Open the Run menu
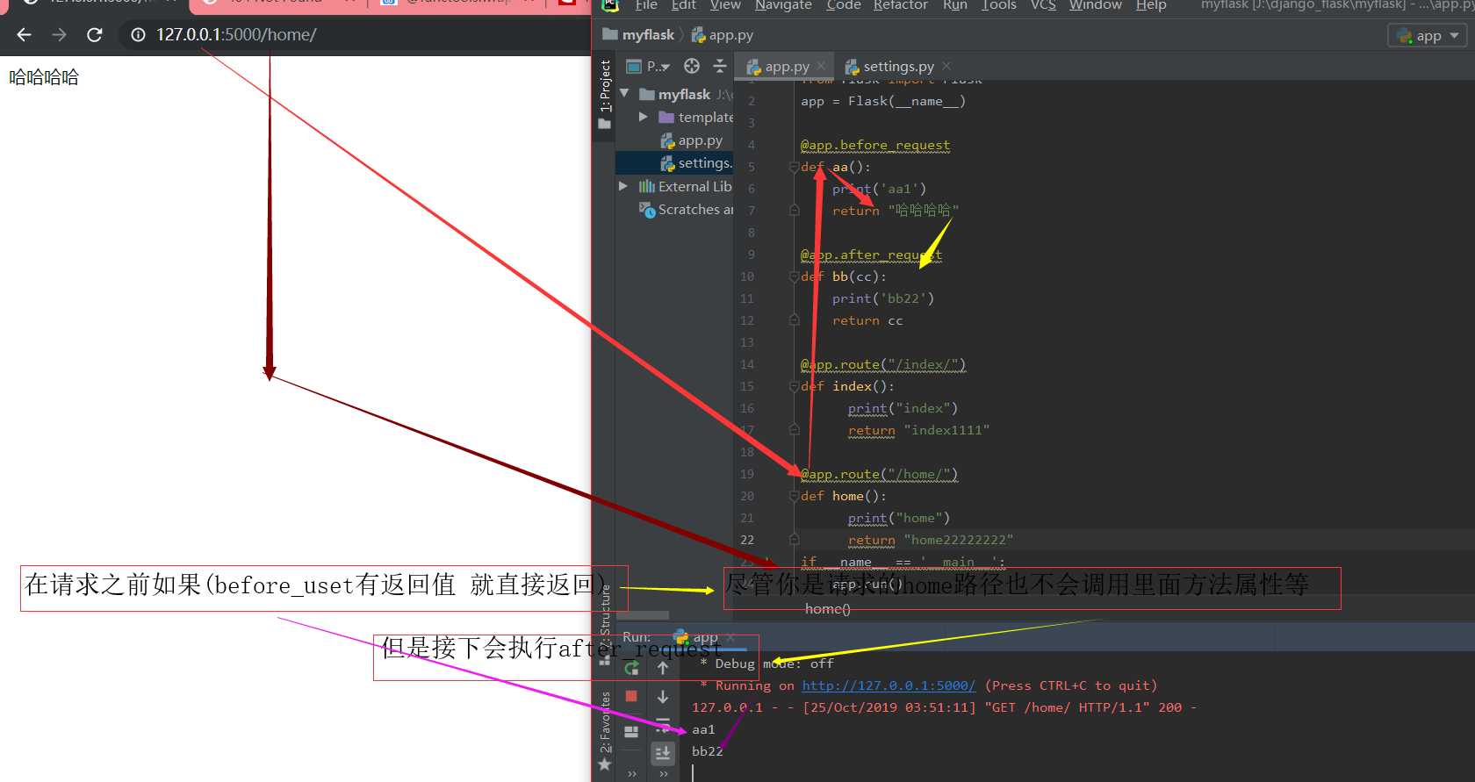The height and width of the screenshot is (782, 1475). coord(954,5)
